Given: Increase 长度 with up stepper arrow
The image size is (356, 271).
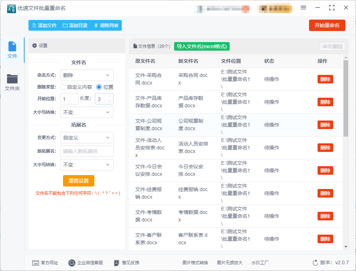Looking at the screenshot, I should coord(110,96).
